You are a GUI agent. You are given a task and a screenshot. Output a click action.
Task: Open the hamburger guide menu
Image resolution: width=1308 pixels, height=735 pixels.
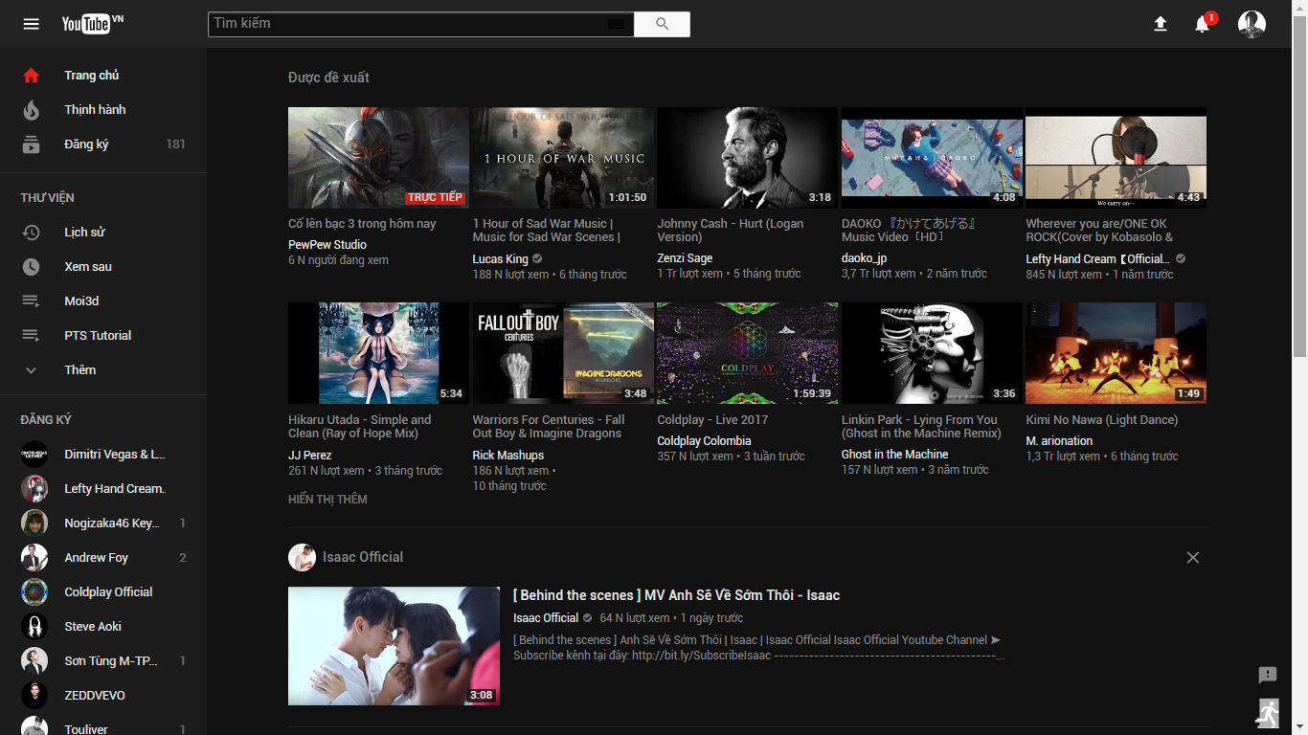(x=32, y=24)
